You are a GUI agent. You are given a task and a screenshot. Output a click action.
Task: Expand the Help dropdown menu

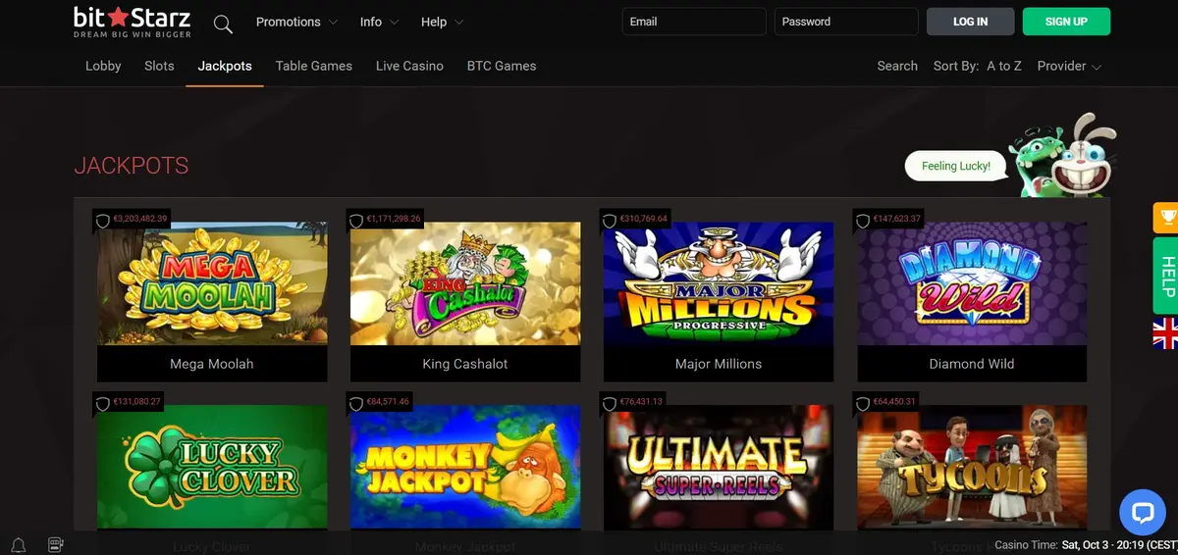coord(442,22)
